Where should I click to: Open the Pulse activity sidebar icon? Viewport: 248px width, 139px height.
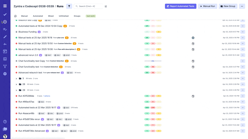click(5, 44)
